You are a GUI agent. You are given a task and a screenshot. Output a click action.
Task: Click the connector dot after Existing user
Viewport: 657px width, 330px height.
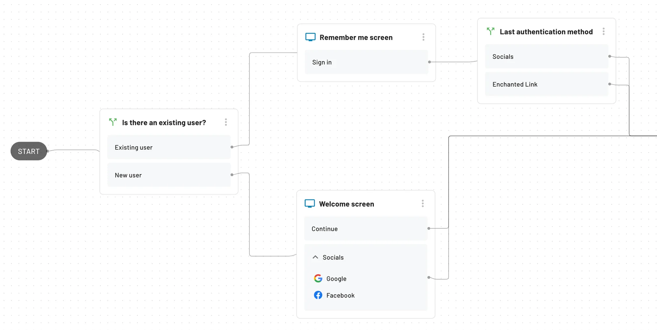[232, 147]
